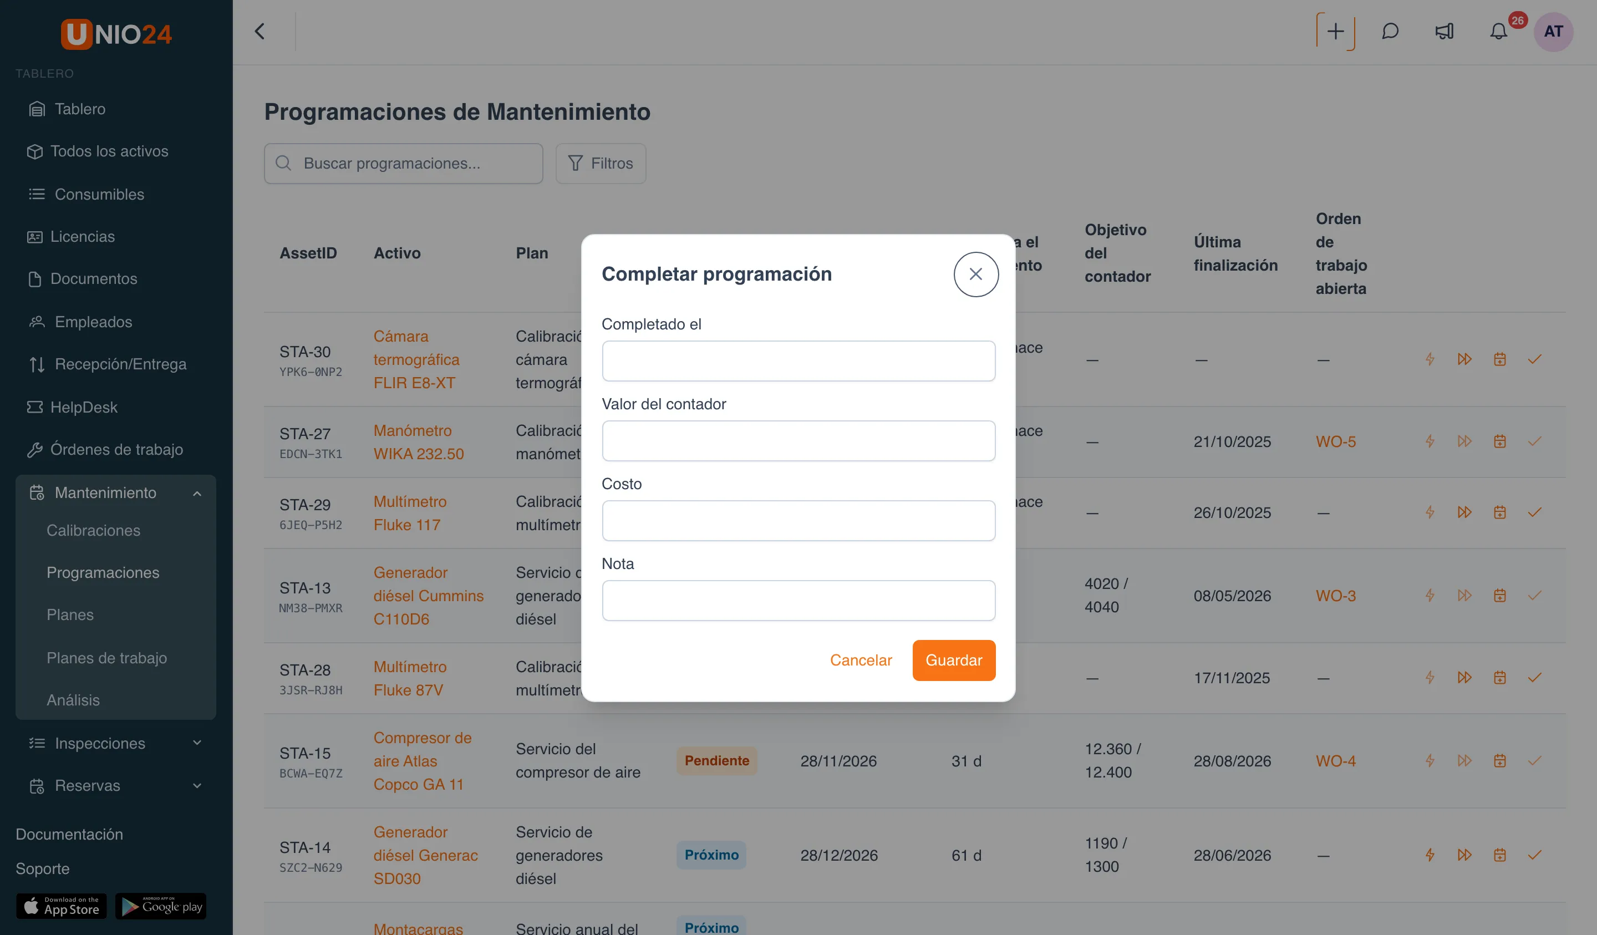Click the Completado el date field
The height and width of the screenshot is (935, 1597).
pos(798,360)
